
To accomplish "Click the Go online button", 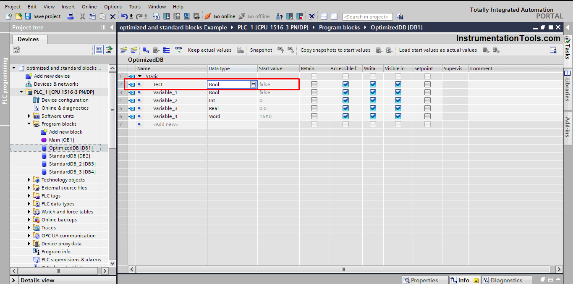I will [x=220, y=16].
